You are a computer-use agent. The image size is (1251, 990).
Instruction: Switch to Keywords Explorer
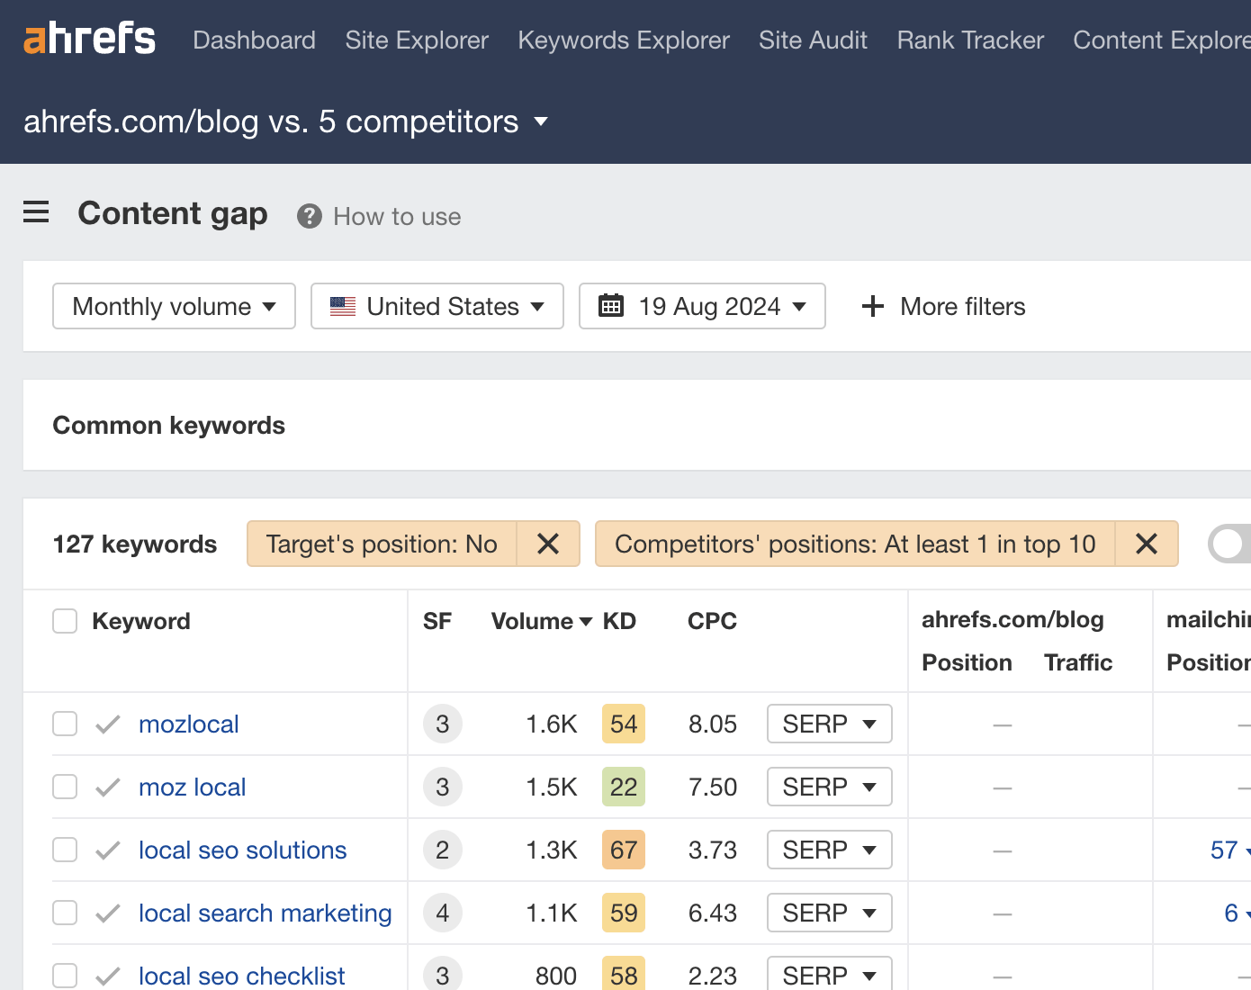[623, 40]
